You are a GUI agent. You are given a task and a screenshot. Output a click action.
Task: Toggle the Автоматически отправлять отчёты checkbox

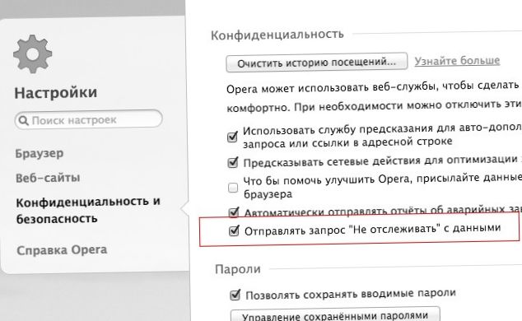(x=234, y=212)
